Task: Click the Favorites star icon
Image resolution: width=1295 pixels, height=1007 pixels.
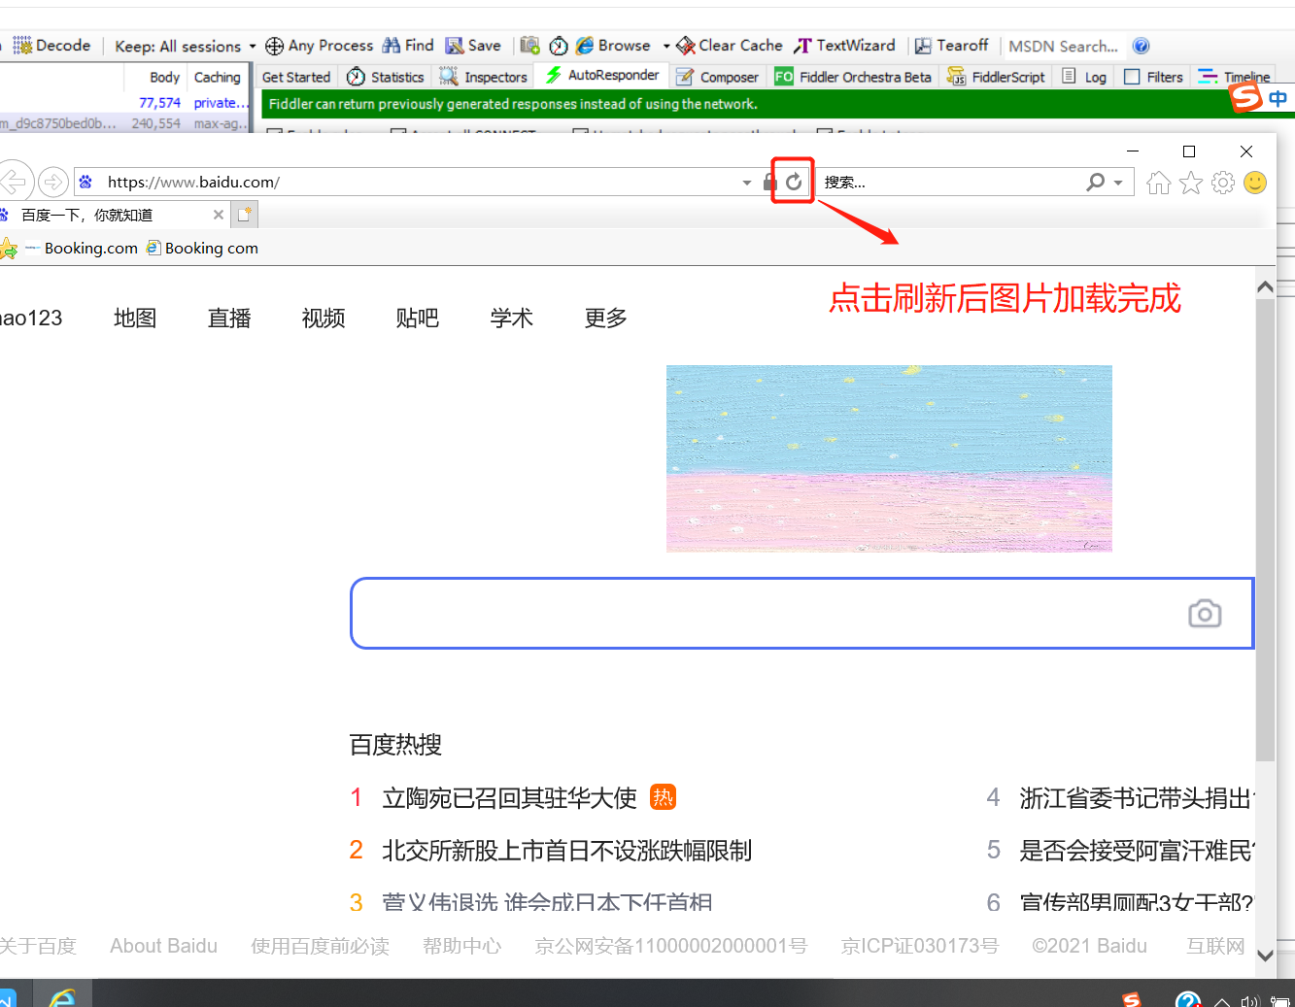Action: pos(1191,183)
